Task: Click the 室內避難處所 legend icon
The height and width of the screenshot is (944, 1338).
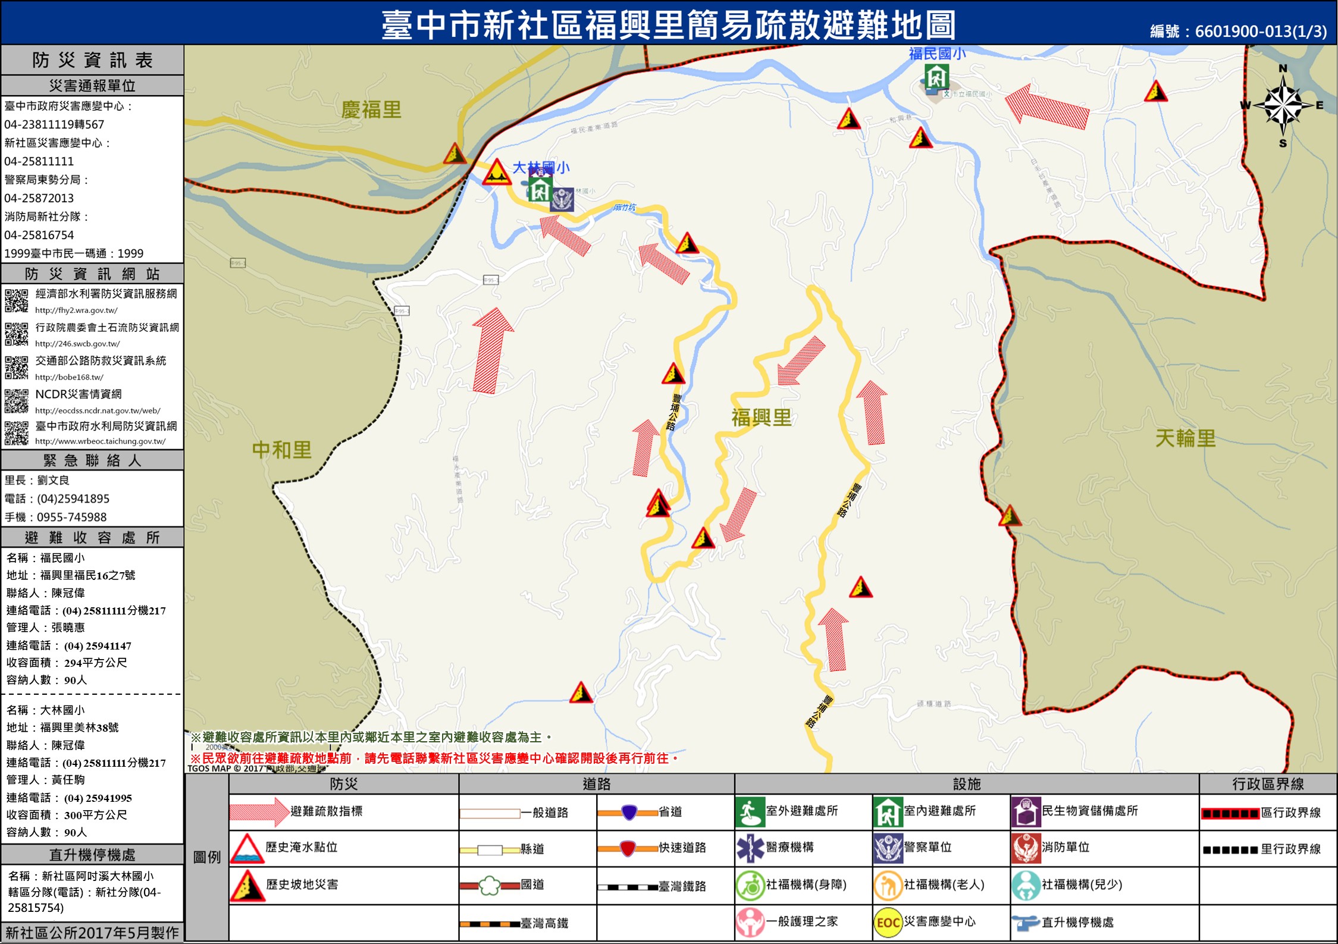Action: coord(888,813)
